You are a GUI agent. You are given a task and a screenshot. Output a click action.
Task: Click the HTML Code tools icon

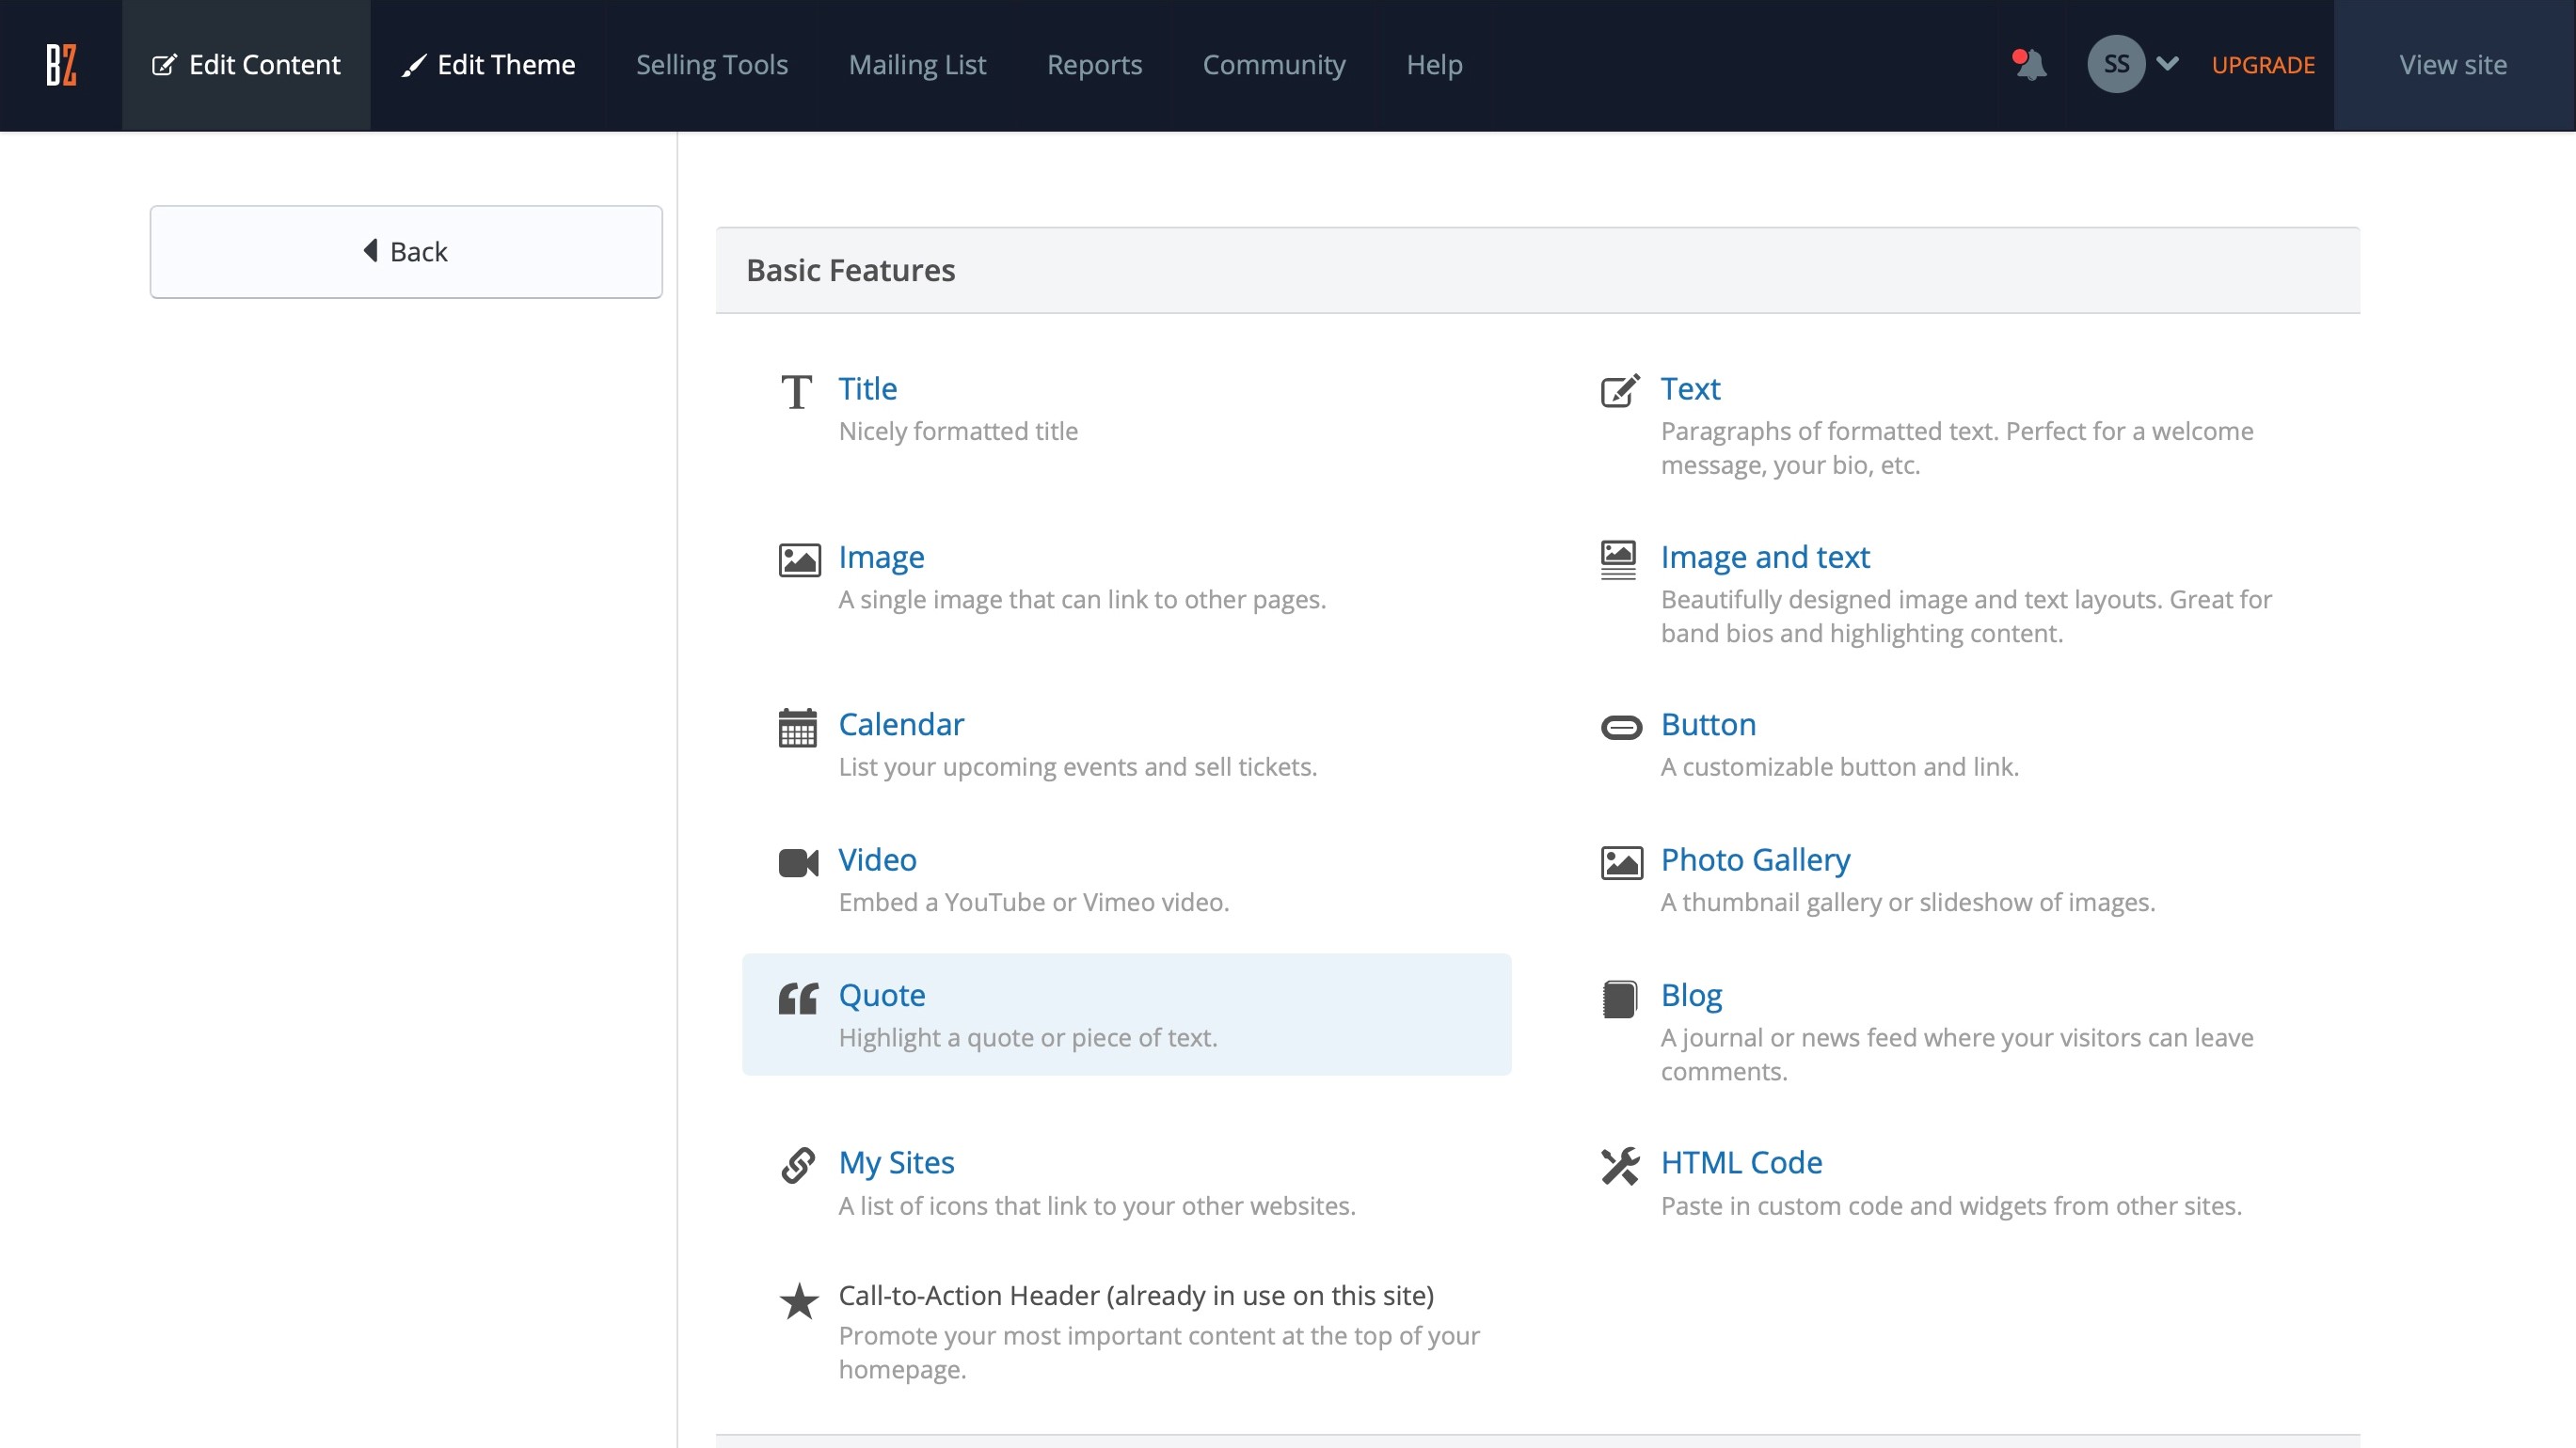pos(1620,1165)
